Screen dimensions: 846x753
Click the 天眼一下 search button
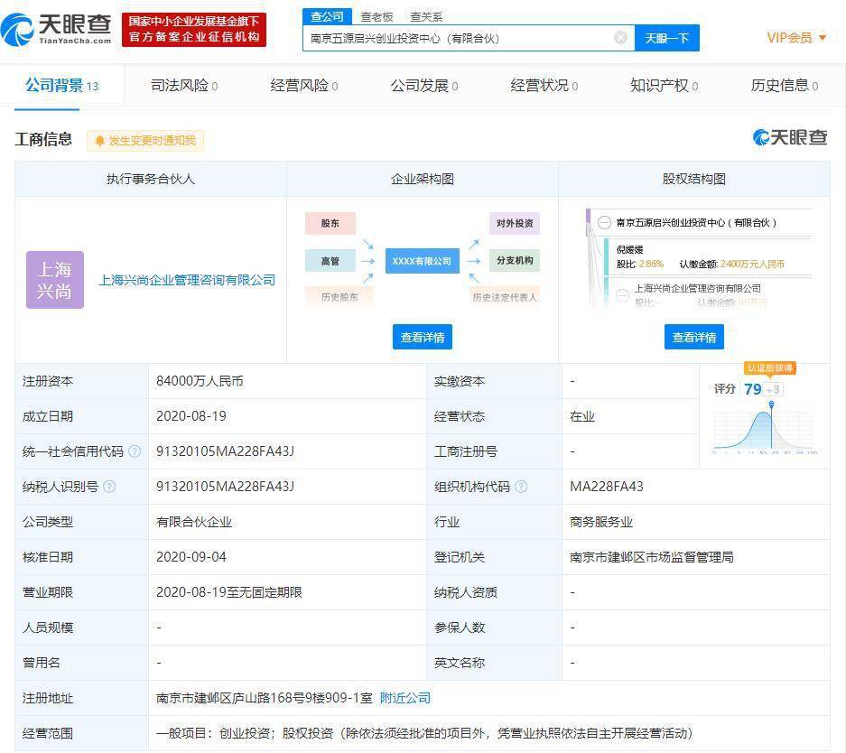667,38
